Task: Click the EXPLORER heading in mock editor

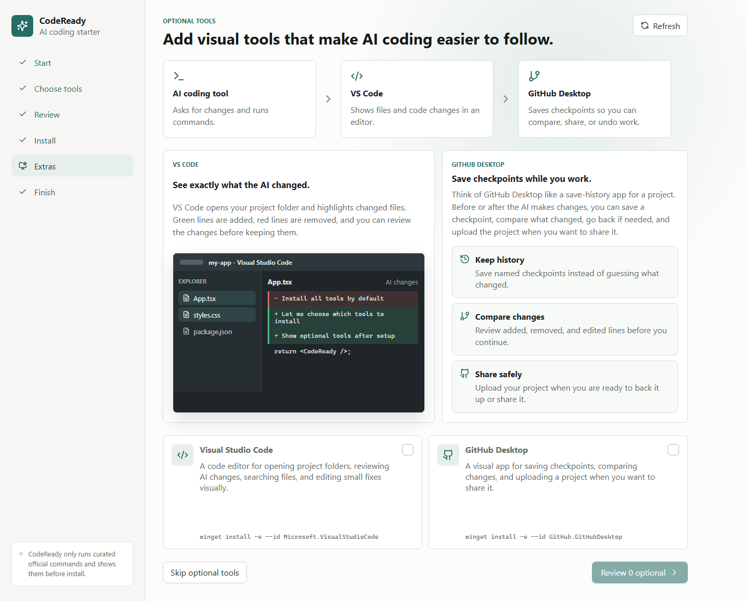Action: pyautogui.click(x=192, y=281)
